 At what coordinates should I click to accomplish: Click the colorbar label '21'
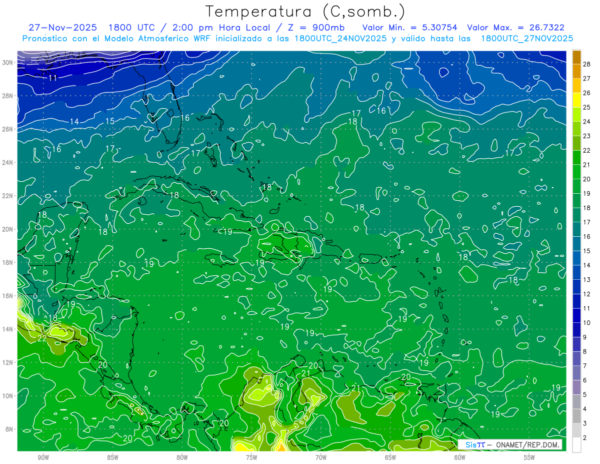point(587,165)
